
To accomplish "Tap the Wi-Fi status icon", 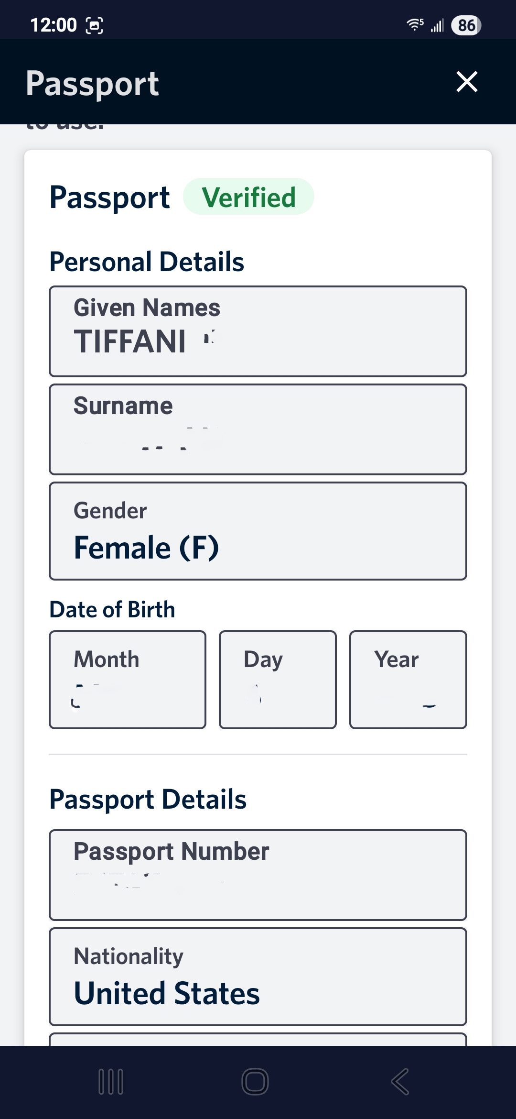I will tap(415, 24).
